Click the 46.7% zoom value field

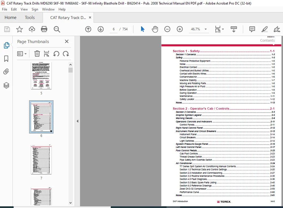click(x=195, y=29)
